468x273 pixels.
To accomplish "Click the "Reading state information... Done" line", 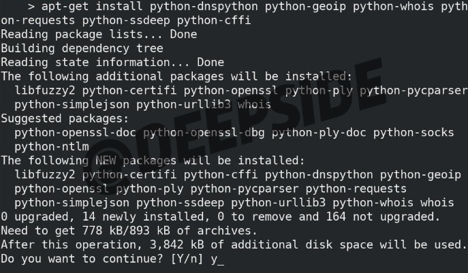I will pyautogui.click(x=112, y=63).
